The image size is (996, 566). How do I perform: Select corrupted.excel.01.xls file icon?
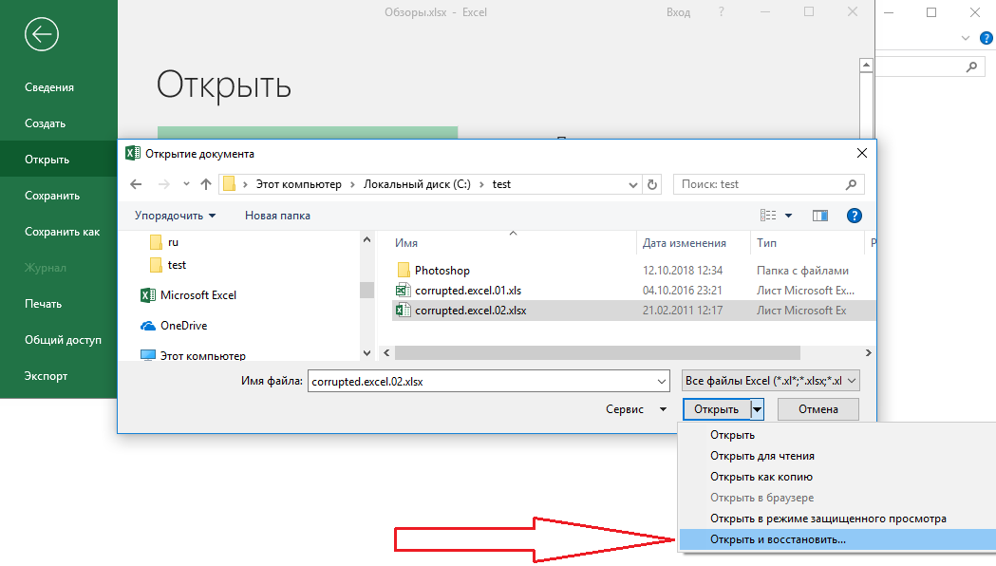[x=403, y=291]
